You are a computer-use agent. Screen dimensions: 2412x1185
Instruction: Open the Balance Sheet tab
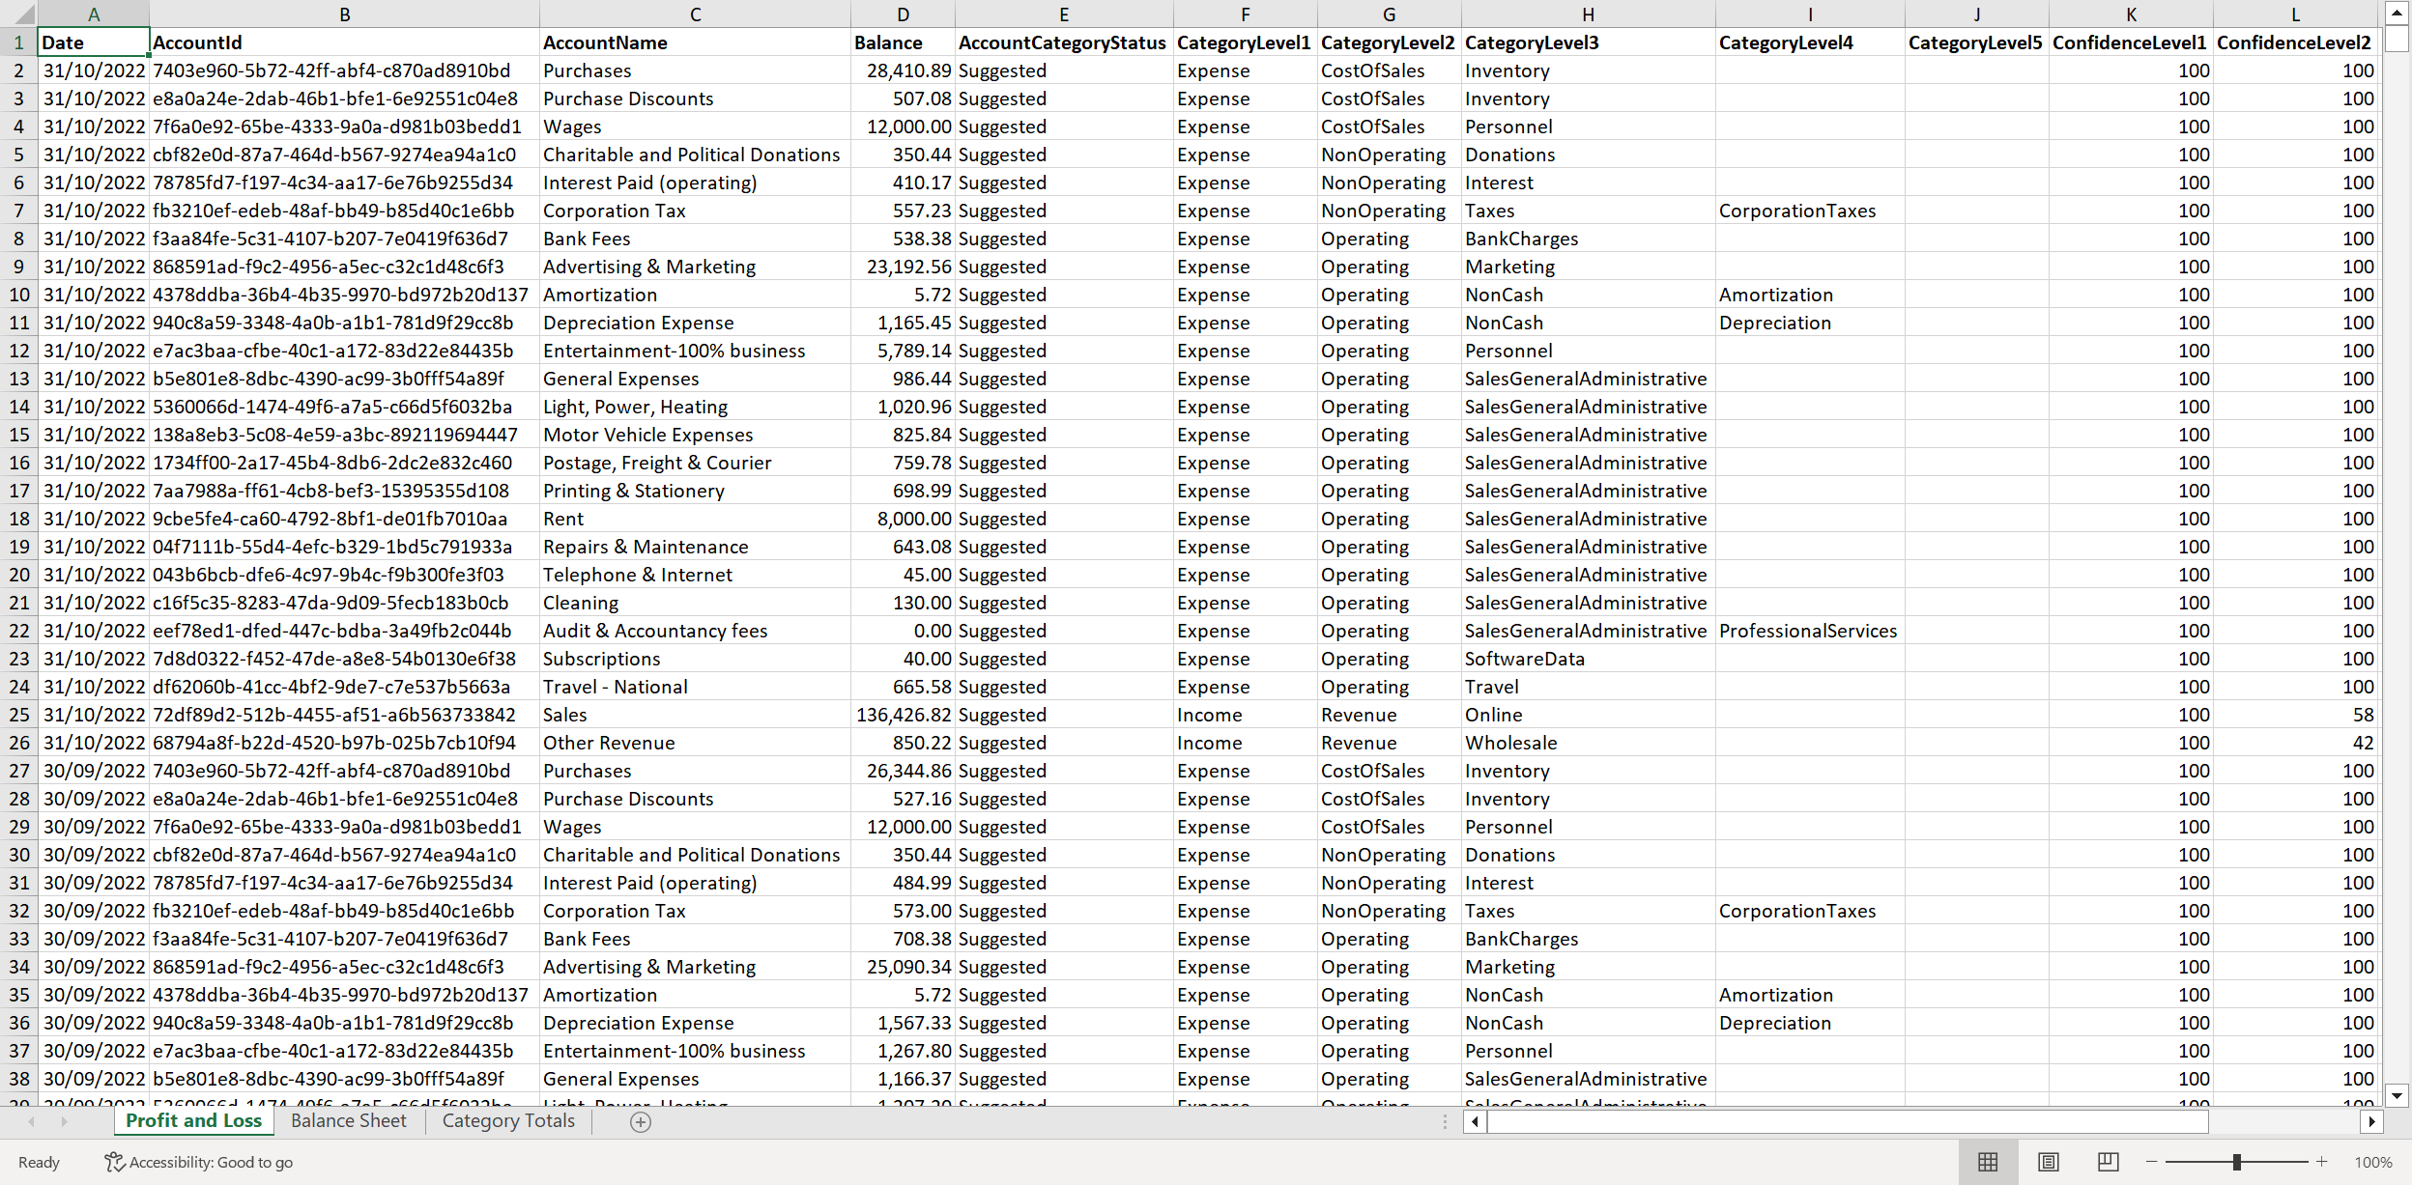click(x=349, y=1120)
